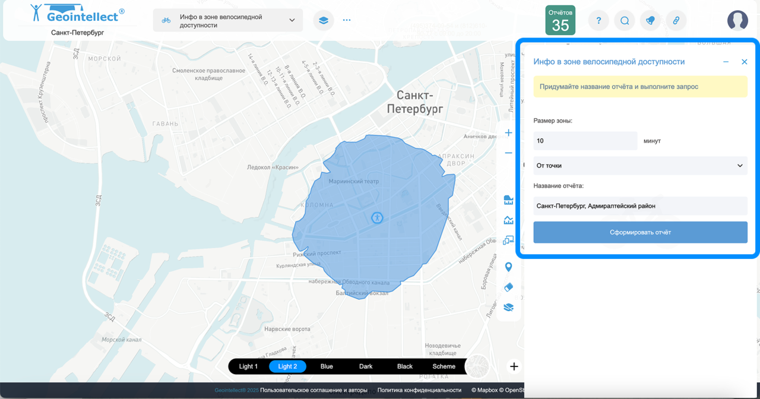
Task: Switch map style to Dark
Action: (x=366, y=366)
